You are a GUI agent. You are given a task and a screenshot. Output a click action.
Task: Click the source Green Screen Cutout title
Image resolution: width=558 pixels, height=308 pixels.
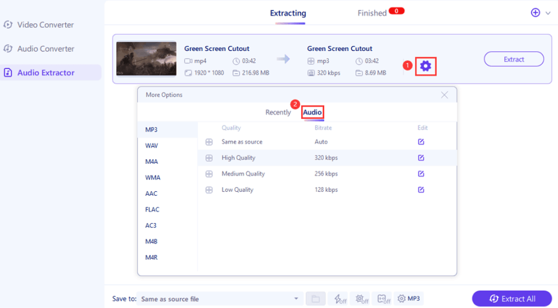(x=217, y=49)
